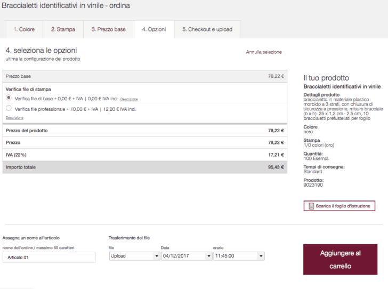The image size is (388, 289).
Task: Select Verifica file di base radio button
Action: 9,98
